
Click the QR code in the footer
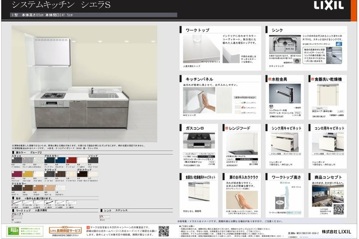[x=164, y=231]
